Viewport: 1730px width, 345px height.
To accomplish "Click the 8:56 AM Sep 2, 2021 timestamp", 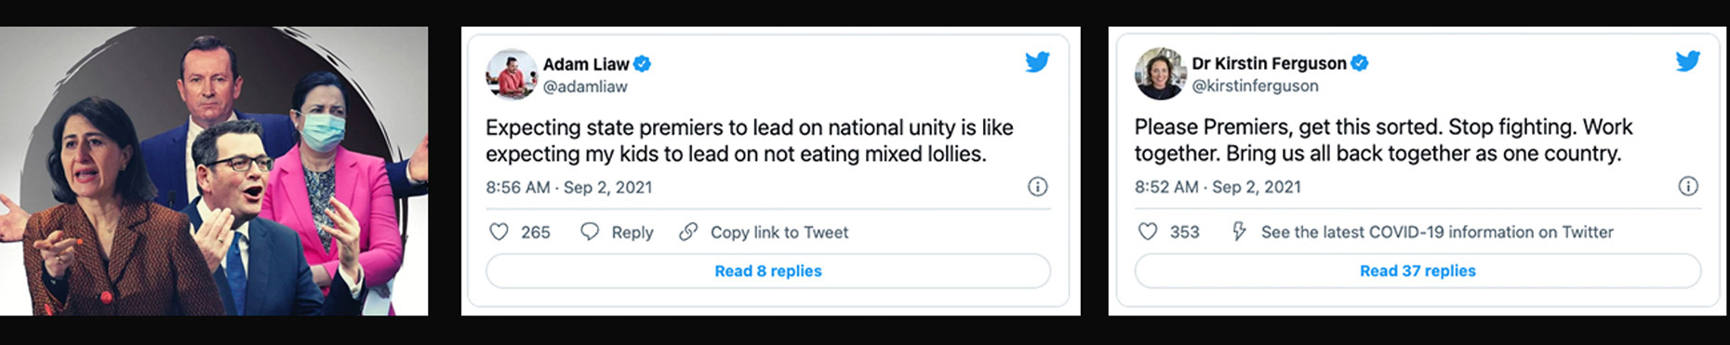I will click(x=569, y=187).
